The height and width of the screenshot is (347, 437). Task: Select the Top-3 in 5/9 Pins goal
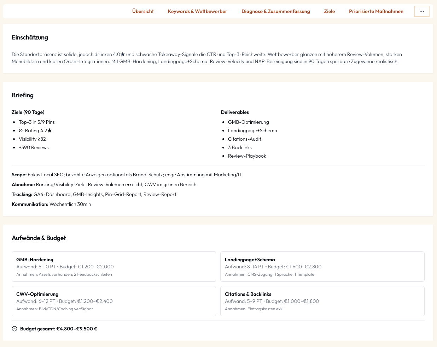[37, 122]
